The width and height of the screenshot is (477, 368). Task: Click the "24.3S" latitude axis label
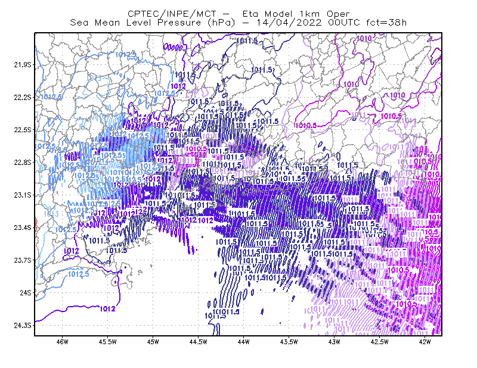point(23,326)
